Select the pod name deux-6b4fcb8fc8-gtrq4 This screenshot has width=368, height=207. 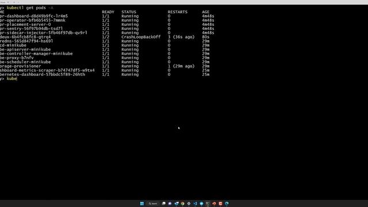(x=25, y=37)
